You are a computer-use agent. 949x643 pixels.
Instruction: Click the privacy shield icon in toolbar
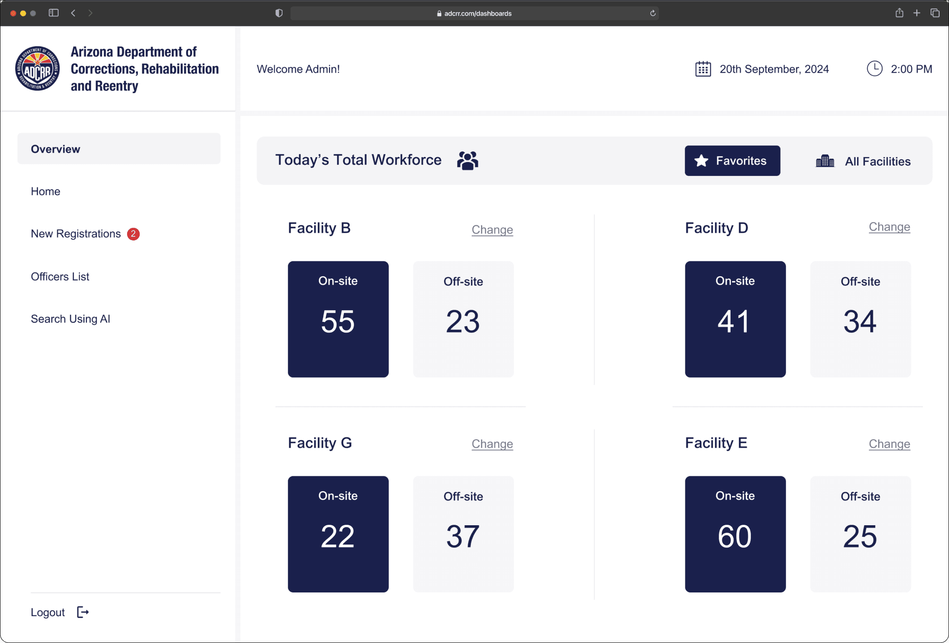point(279,13)
